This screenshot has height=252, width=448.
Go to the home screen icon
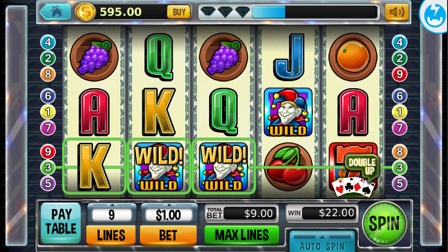[x=56, y=12]
